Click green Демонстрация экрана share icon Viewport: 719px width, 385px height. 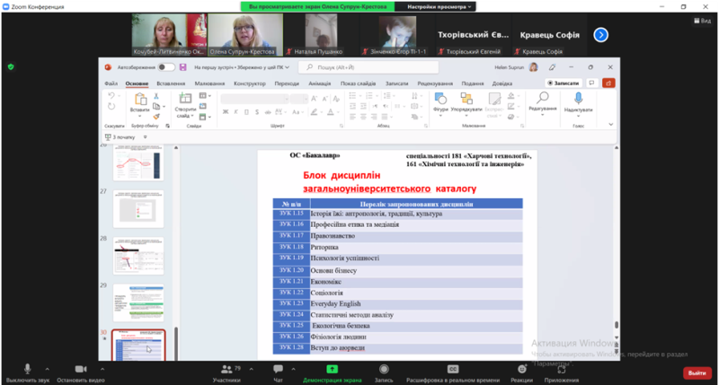pos(334,368)
